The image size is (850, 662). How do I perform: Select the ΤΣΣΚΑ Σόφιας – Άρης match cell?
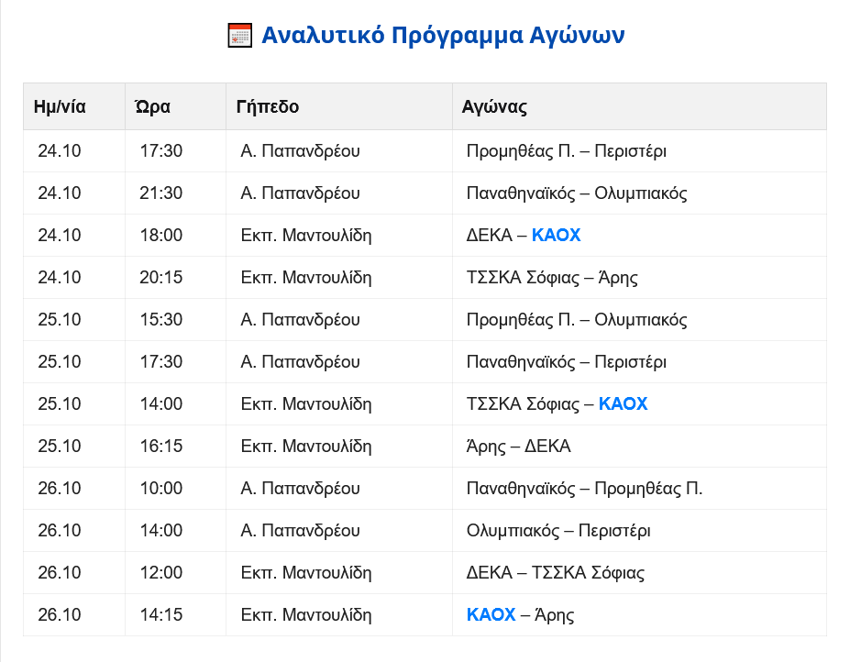click(551, 278)
